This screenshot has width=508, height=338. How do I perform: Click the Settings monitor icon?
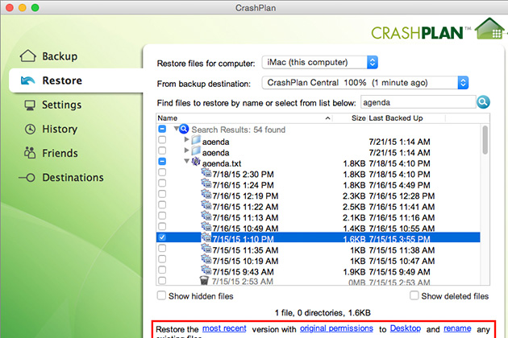point(30,105)
